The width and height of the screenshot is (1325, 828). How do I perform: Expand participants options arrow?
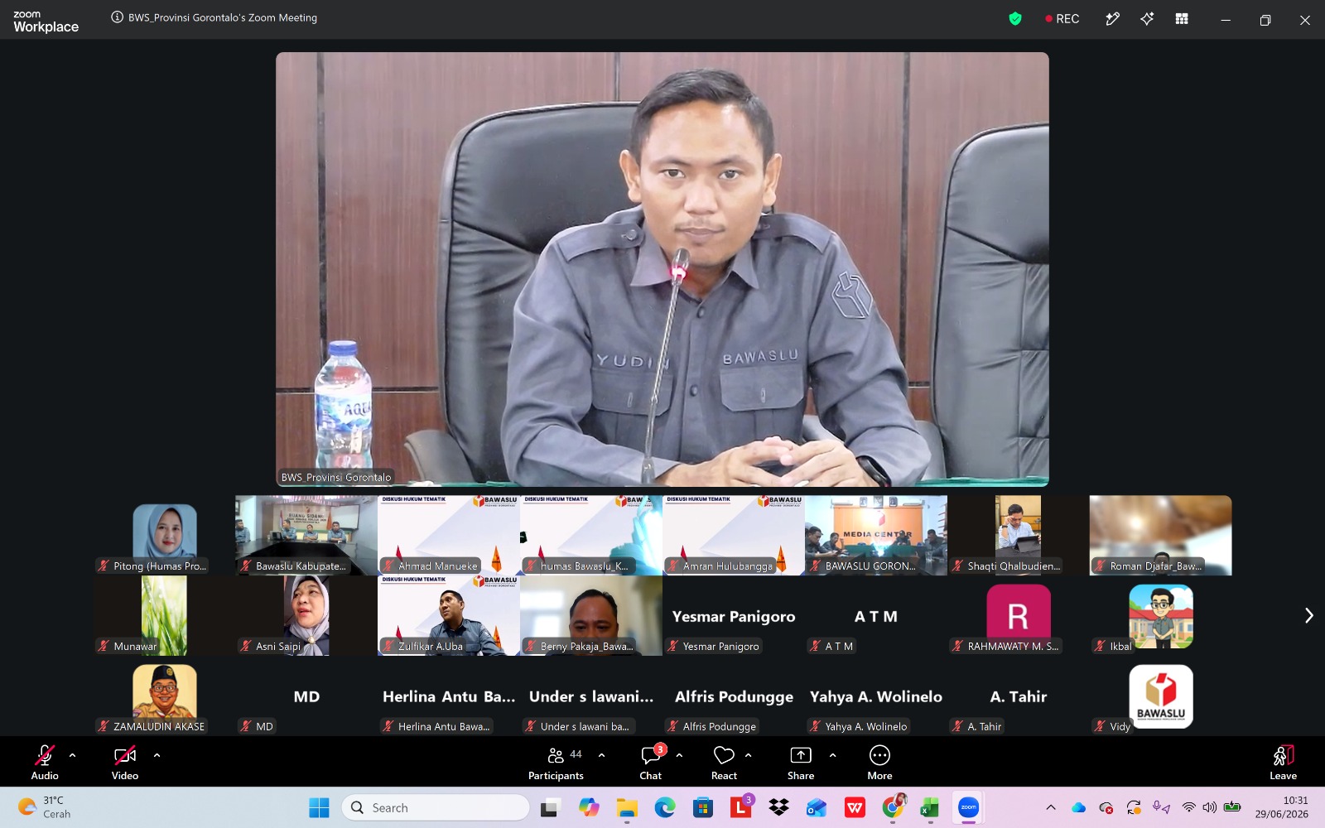coord(601,755)
